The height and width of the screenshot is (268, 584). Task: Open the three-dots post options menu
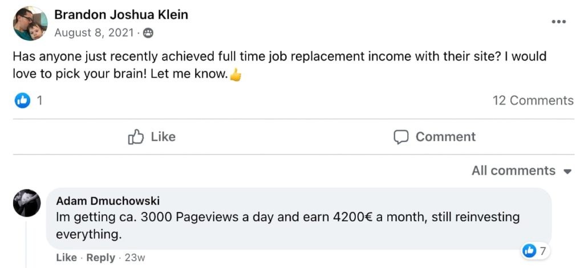558,22
